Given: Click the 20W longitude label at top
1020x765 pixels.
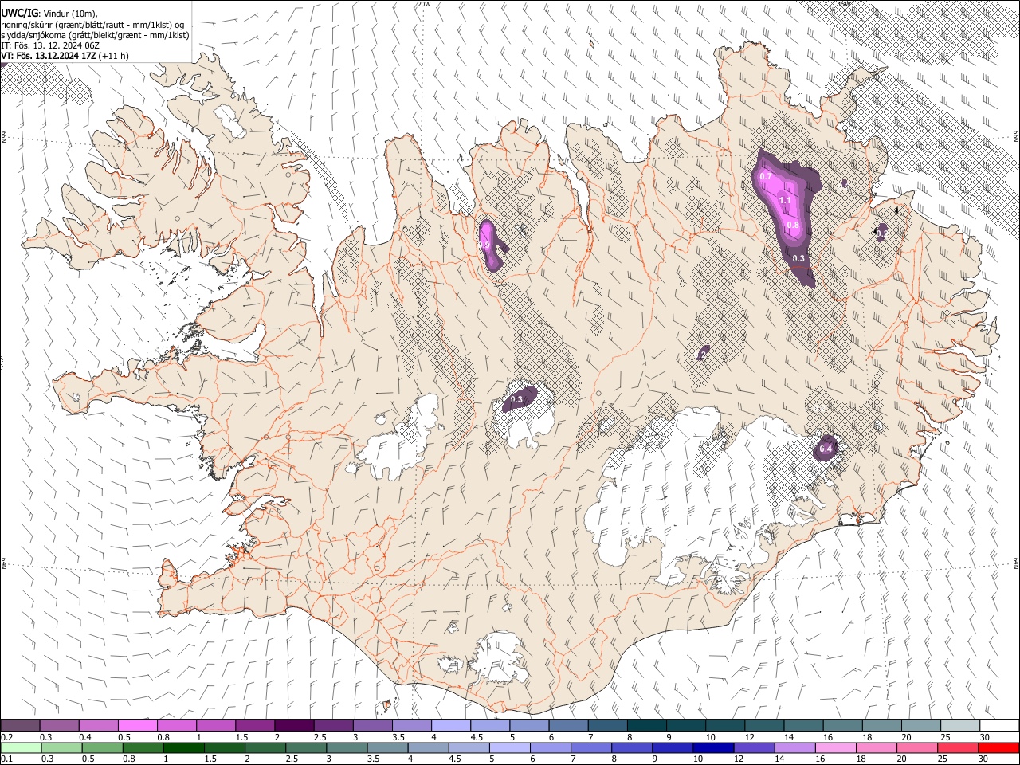Looking at the screenshot, I should point(424,4).
